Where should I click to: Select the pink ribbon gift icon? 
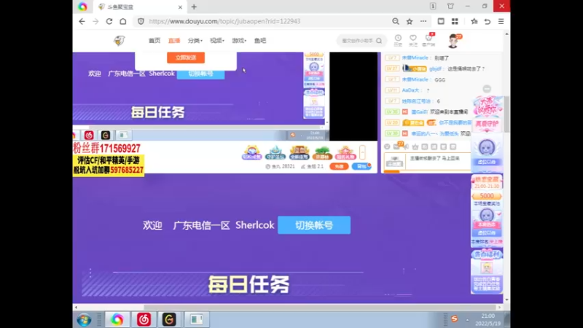(x=345, y=152)
